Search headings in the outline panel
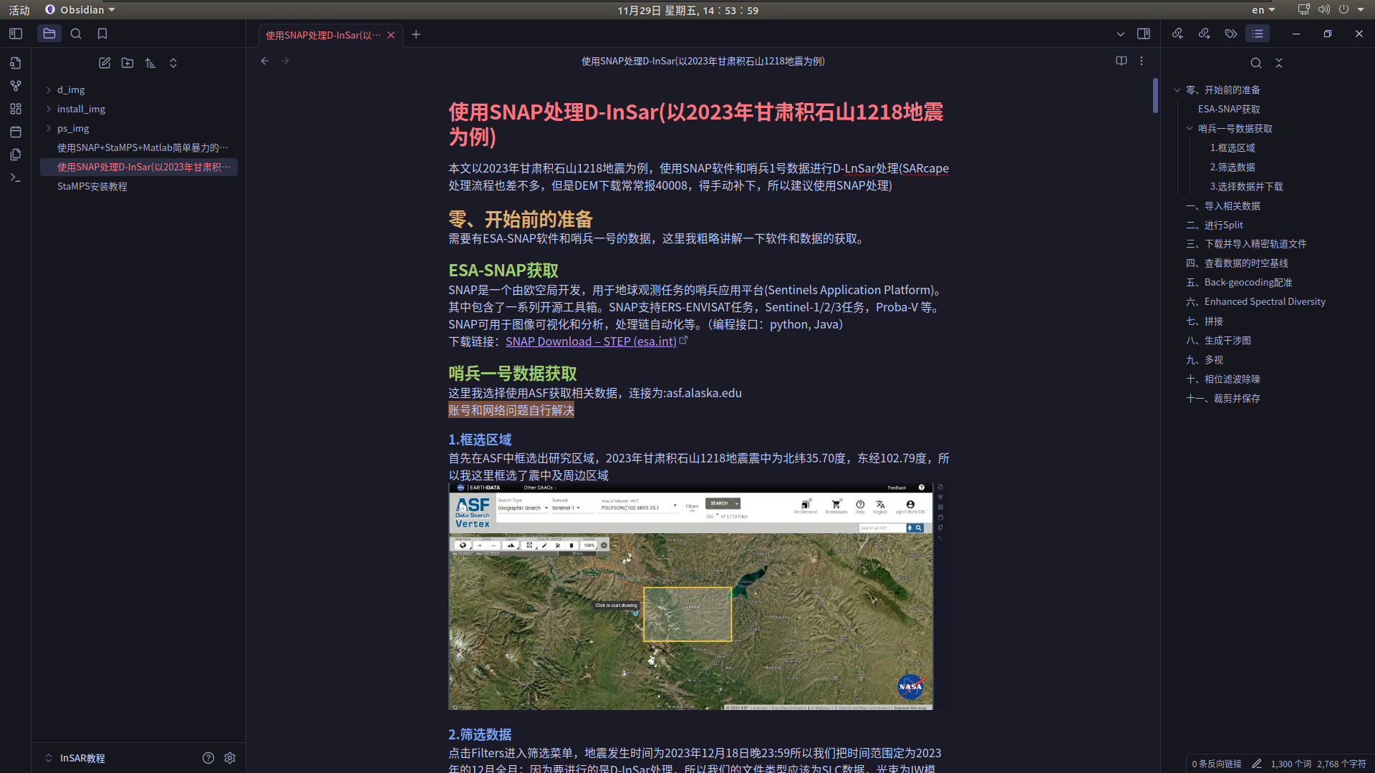 pos(1256,63)
